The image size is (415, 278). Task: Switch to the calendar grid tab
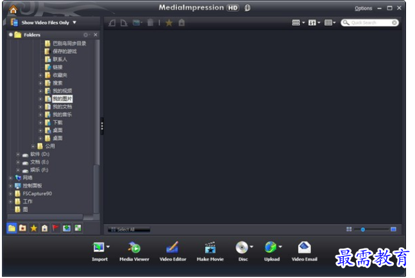click(78, 228)
